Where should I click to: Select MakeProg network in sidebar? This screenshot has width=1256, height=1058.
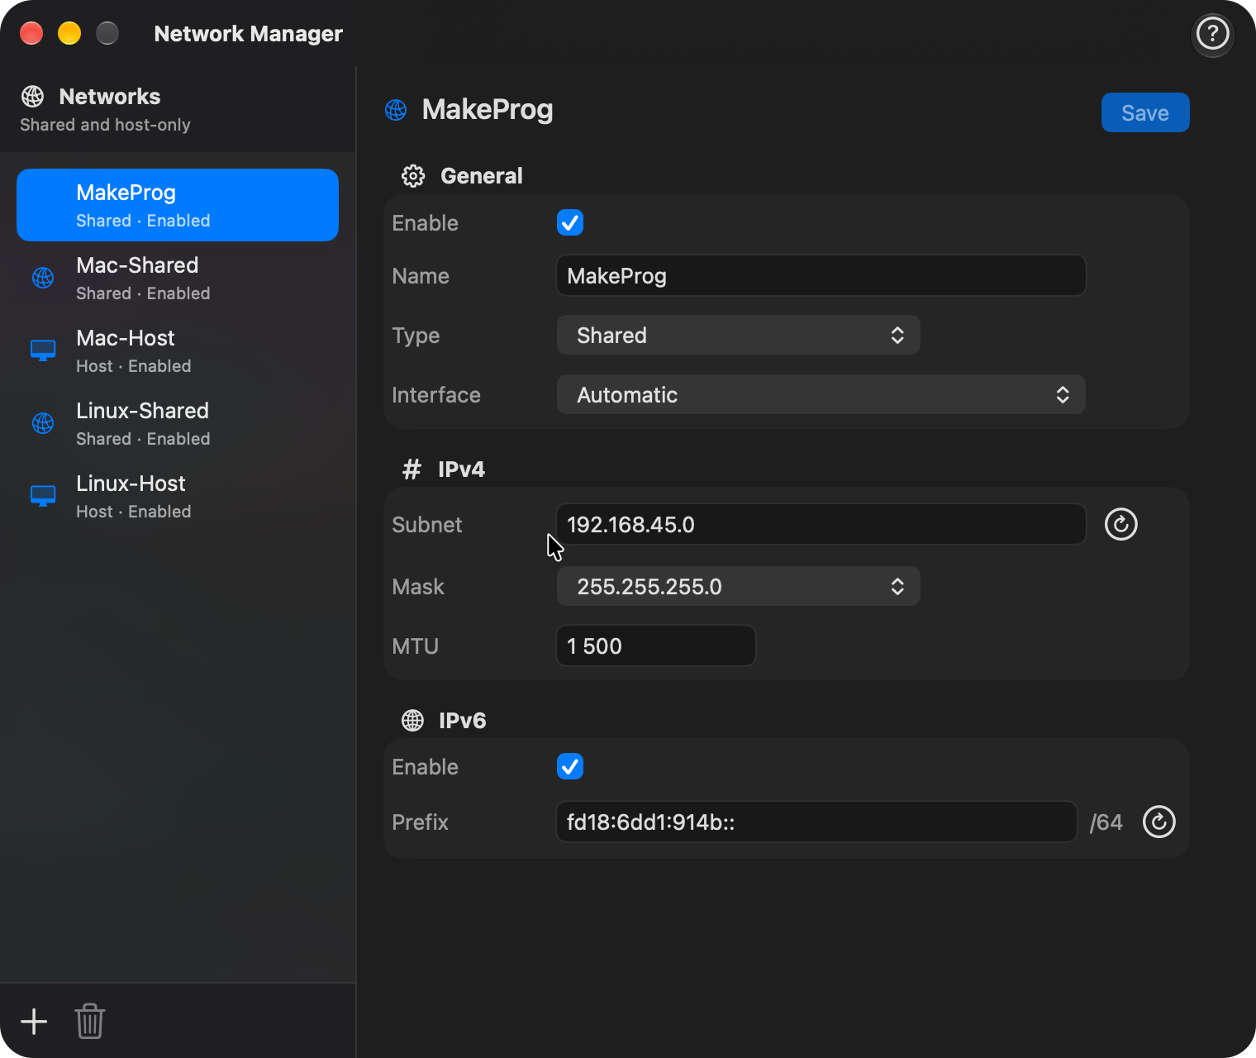click(178, 205)
